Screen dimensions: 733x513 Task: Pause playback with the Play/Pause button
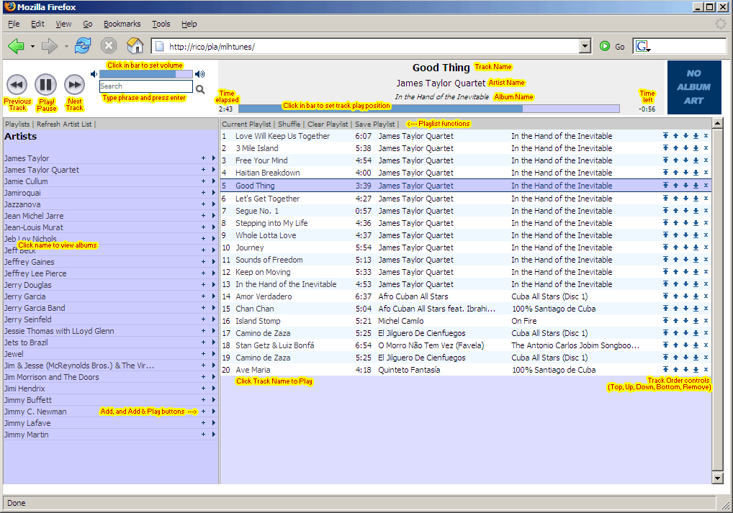point(46,85)
